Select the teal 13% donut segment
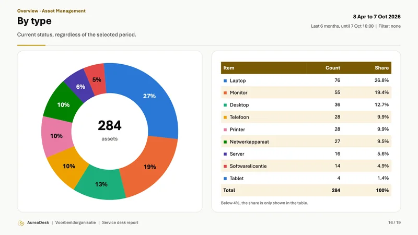Screen dimensions: 418x235 [101, 184]
